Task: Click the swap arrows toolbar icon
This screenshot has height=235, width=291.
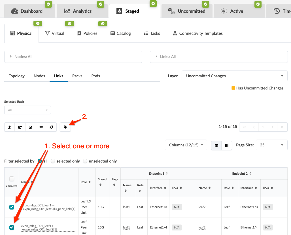Action: pyautogui.click(x=41, y=127)
